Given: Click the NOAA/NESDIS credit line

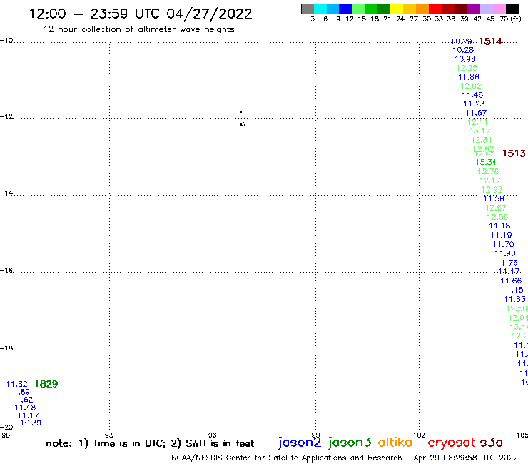Looking at the screenshot, I should tap(287, 458).
